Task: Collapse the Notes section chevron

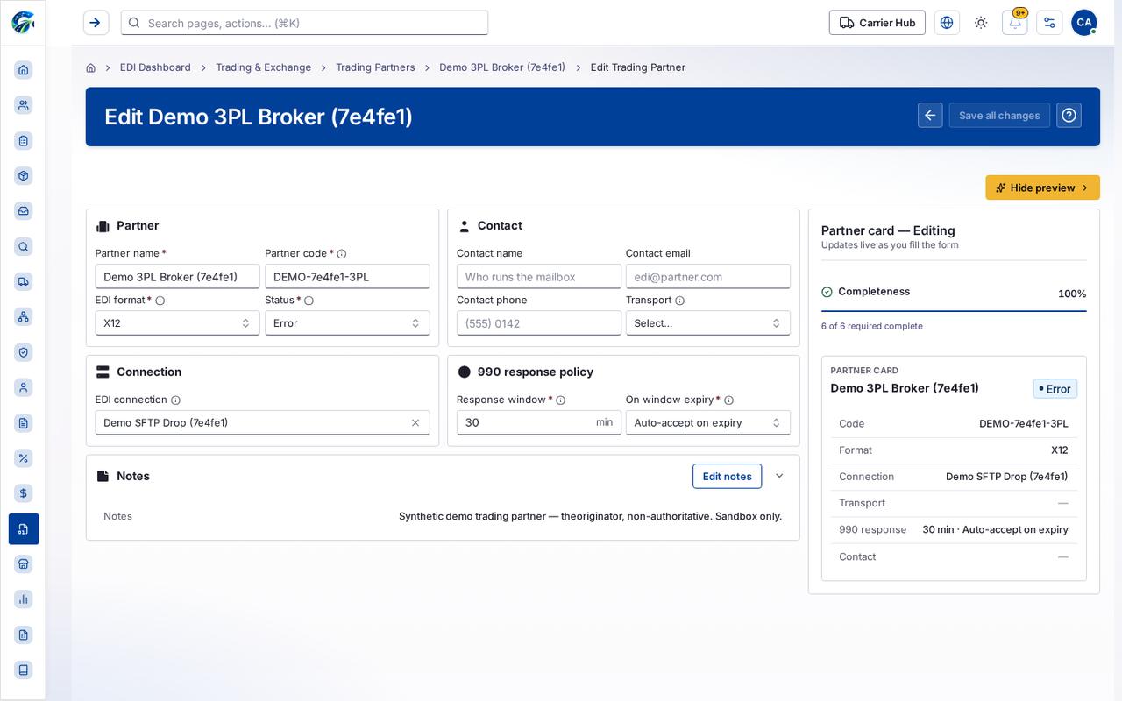Action: [779, 476]
